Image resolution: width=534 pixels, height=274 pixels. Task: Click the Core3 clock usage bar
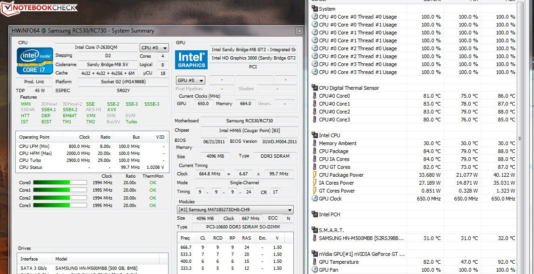pos(60,205)
